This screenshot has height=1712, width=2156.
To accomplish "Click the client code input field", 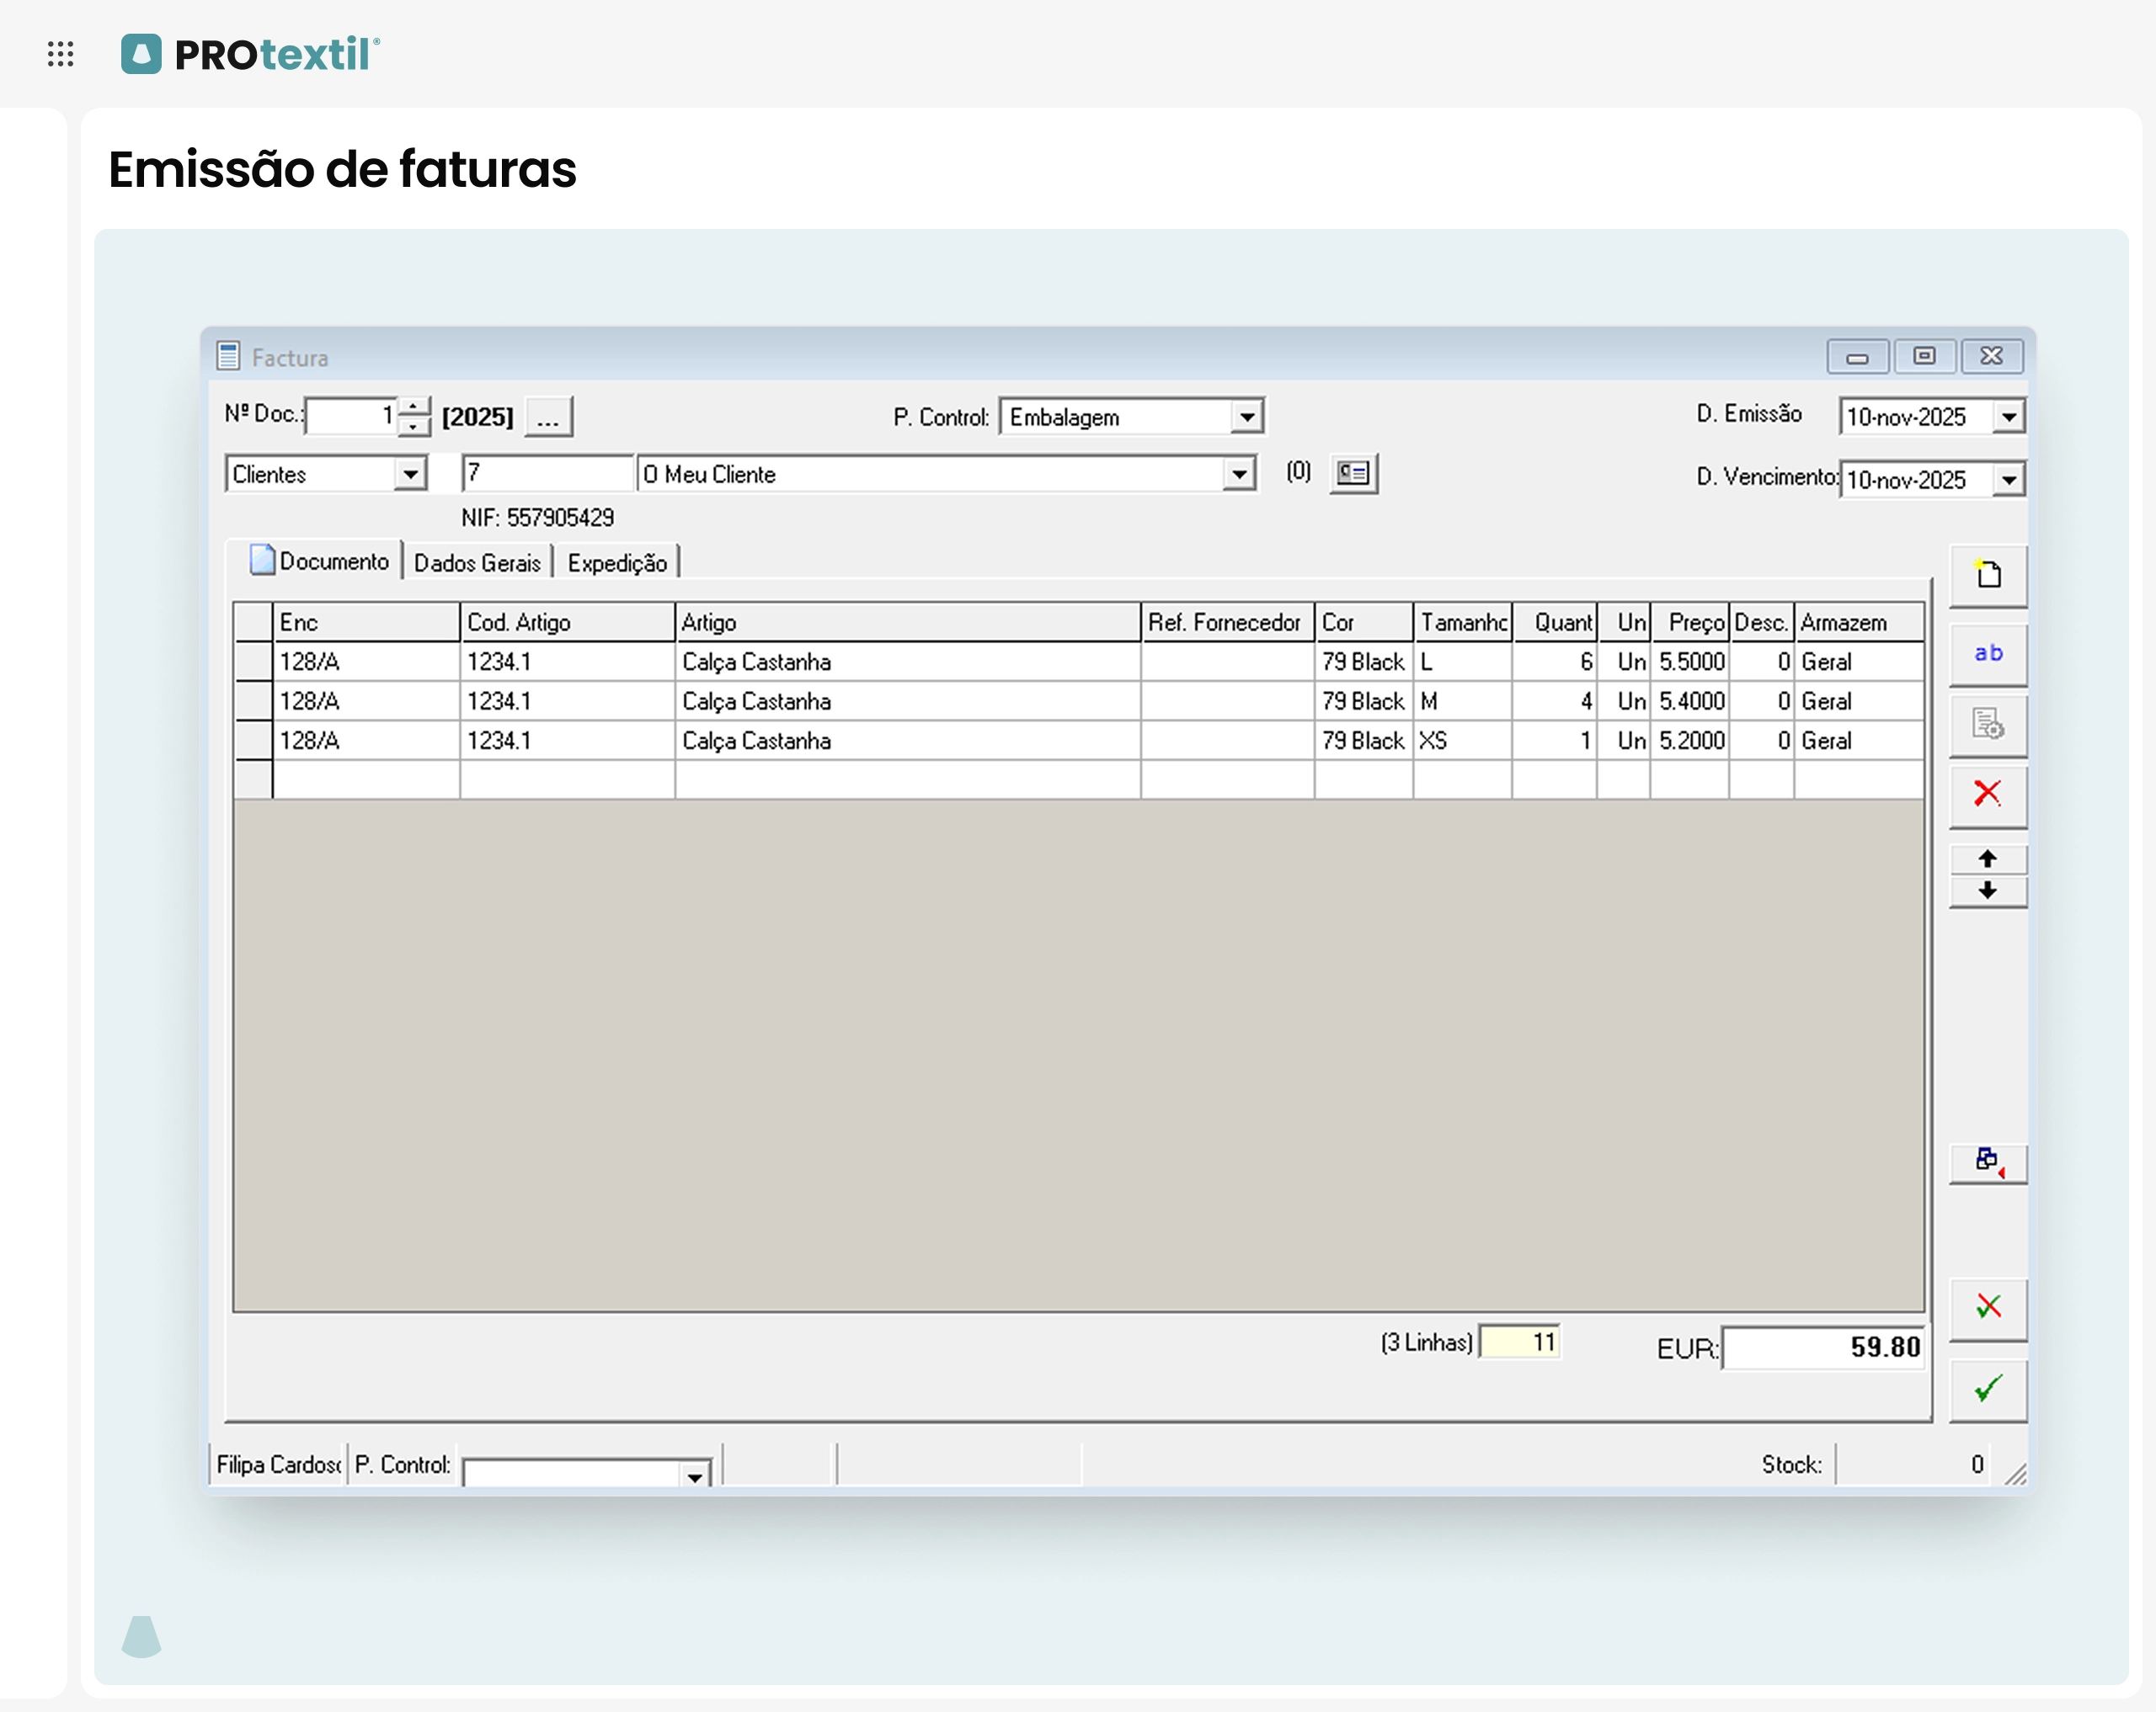I will point(547,474).
